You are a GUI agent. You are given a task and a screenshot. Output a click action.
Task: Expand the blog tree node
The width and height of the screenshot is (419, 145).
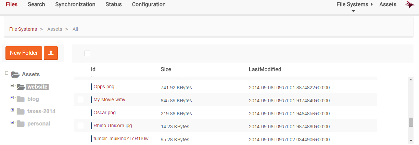[x=12, y=97]
